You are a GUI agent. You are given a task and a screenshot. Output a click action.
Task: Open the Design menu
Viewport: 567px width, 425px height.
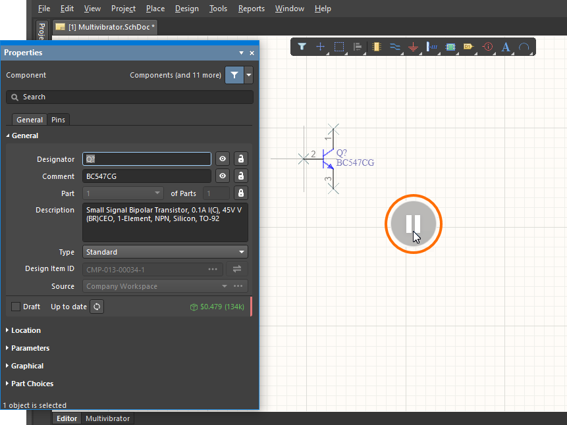[186, 9]
